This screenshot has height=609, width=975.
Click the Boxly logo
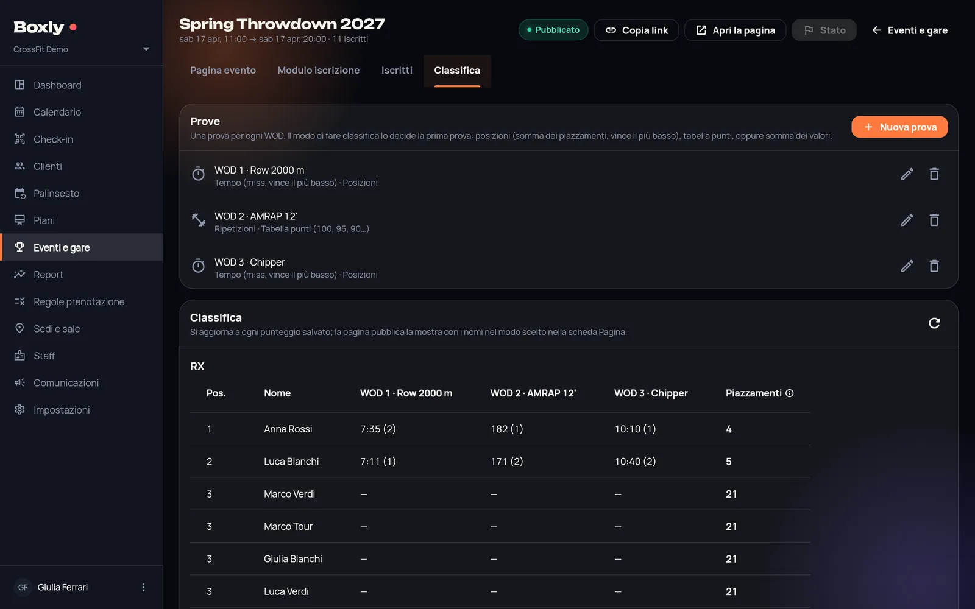tap(44, 27)
